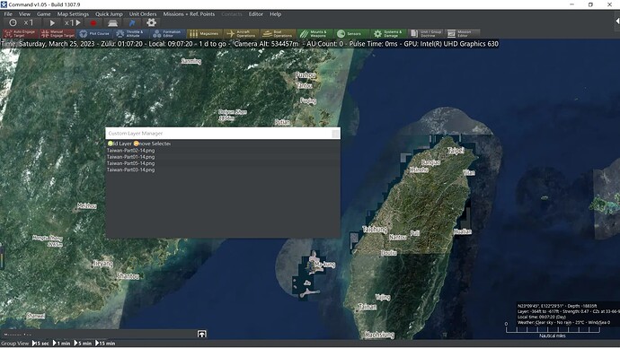Open the Mission Editor button
Image resolution: width=620 pixels, height=348 pixels.
(x=462, y=33)
